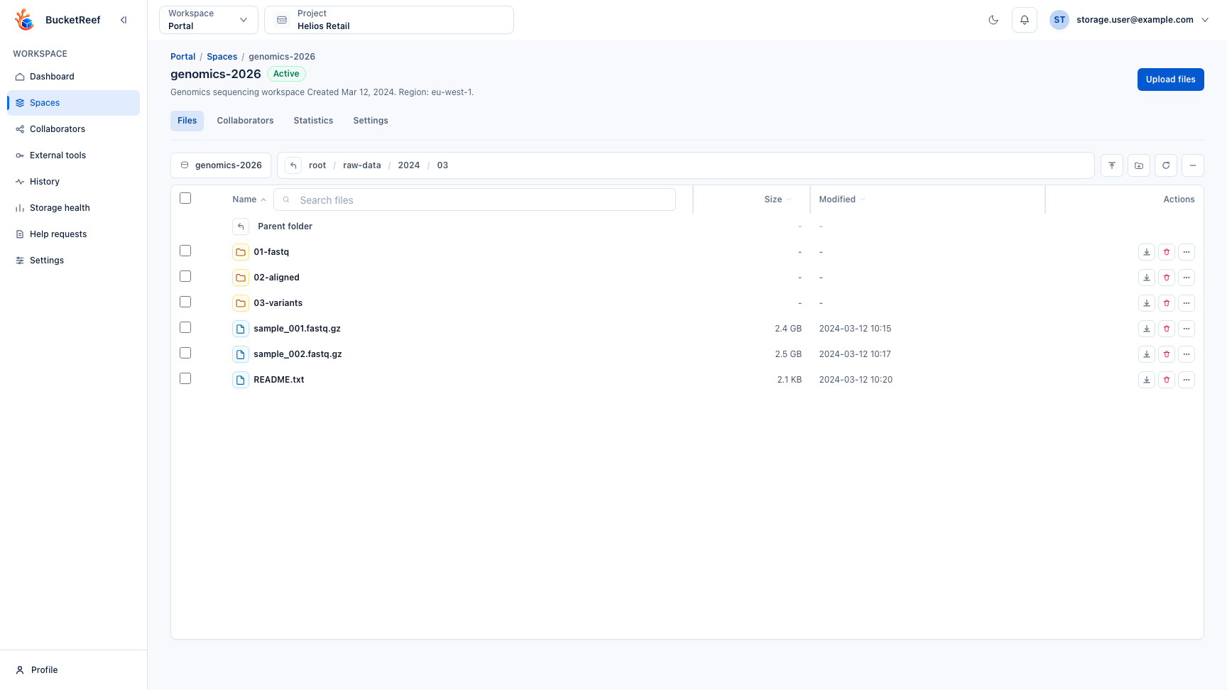Viewport: 1227px width, 690px height.
Task: Open the sample_002.fastq.gz file name
Action: point(298,354)
